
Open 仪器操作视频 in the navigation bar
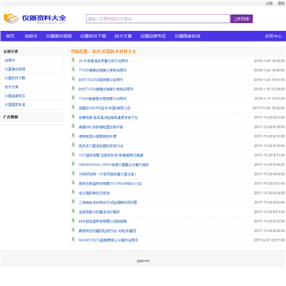[59, 37]
